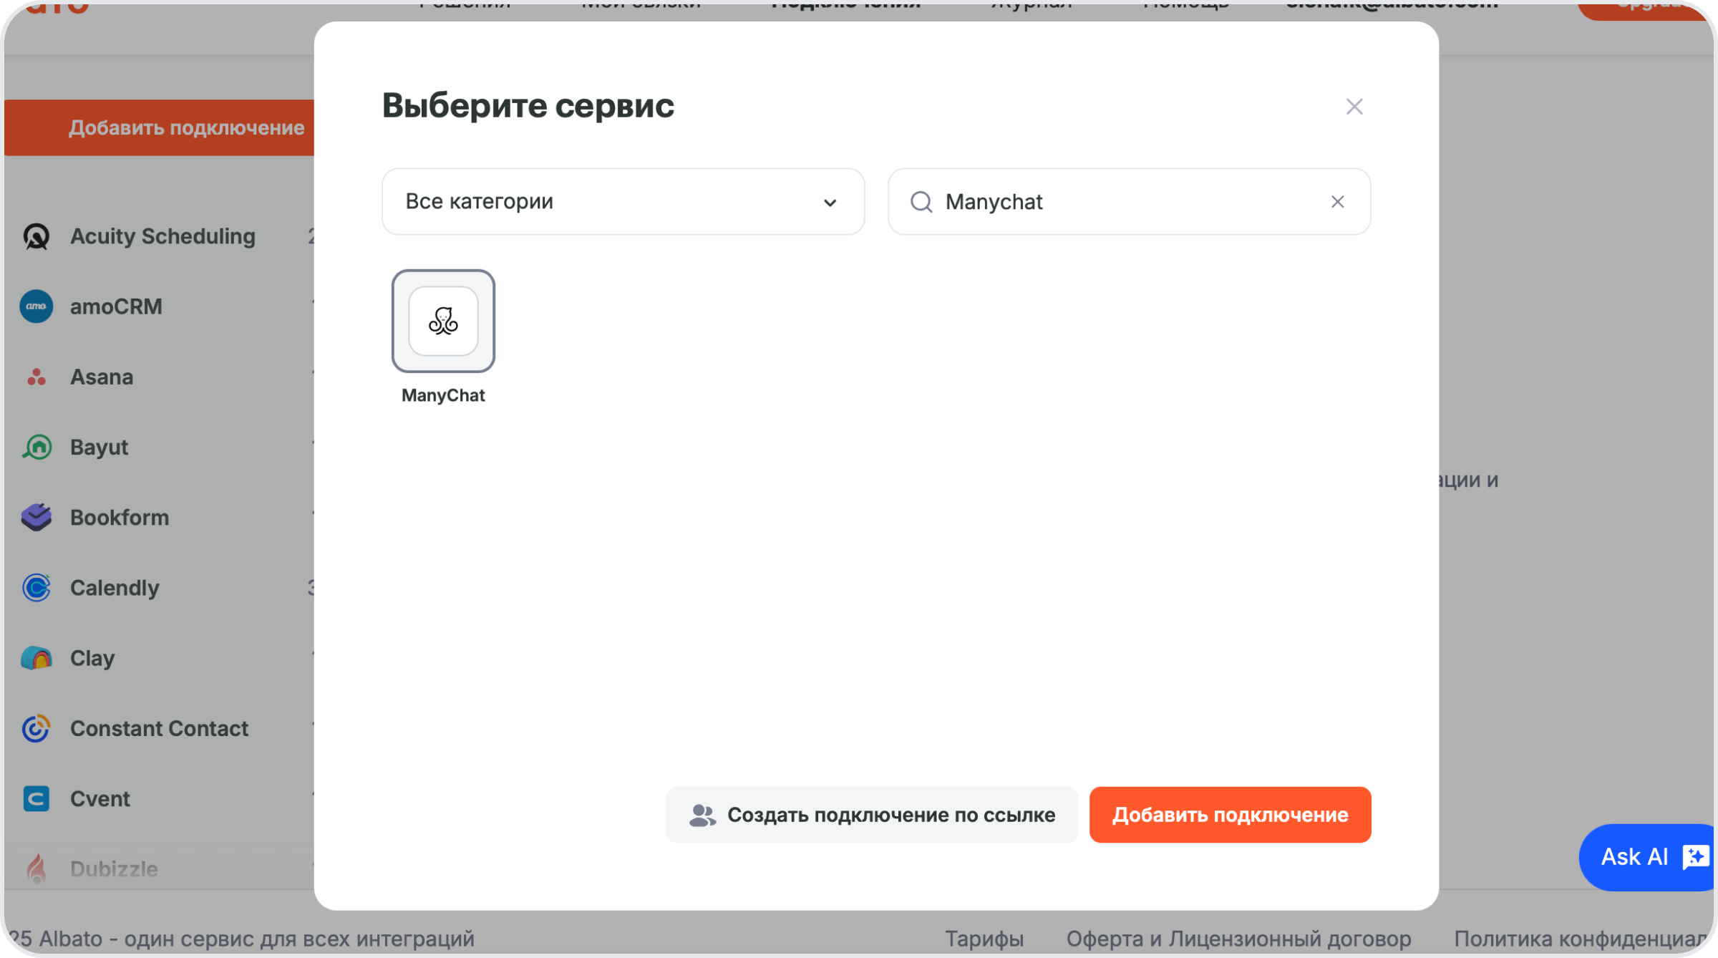Click the Asana three-dot icon

tap(37, 377)
